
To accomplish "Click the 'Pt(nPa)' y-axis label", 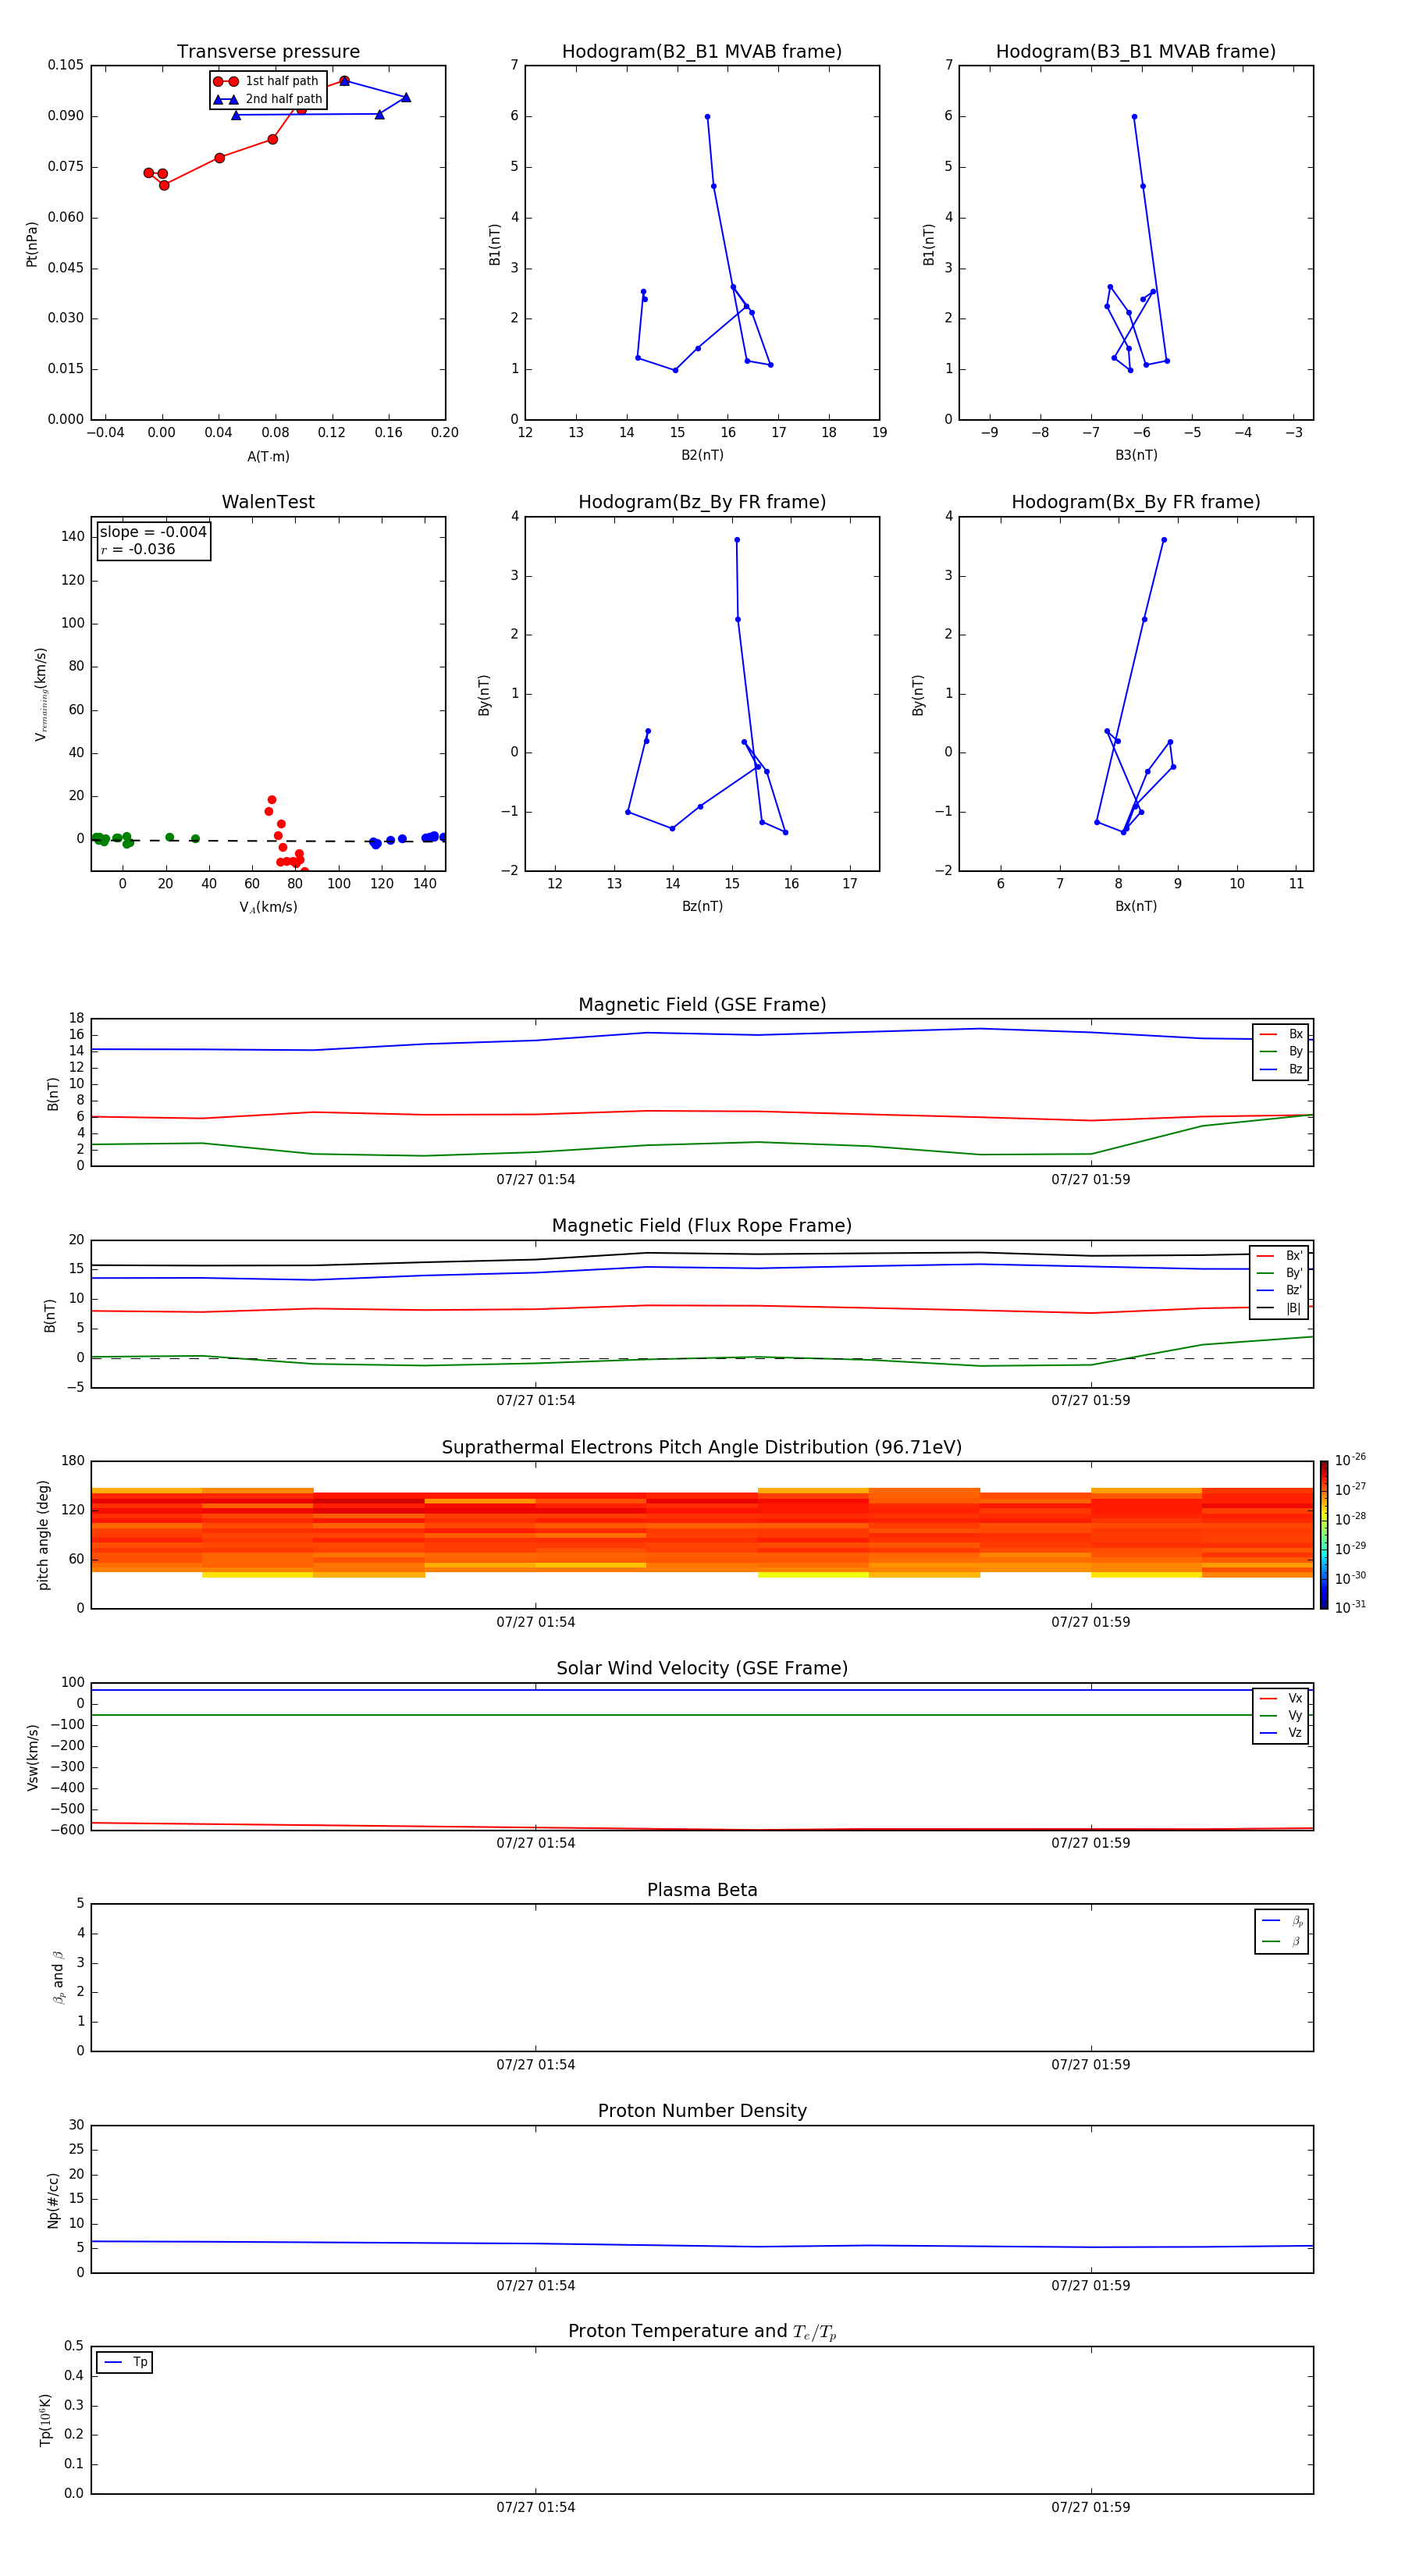I will (x=32, y=244).
